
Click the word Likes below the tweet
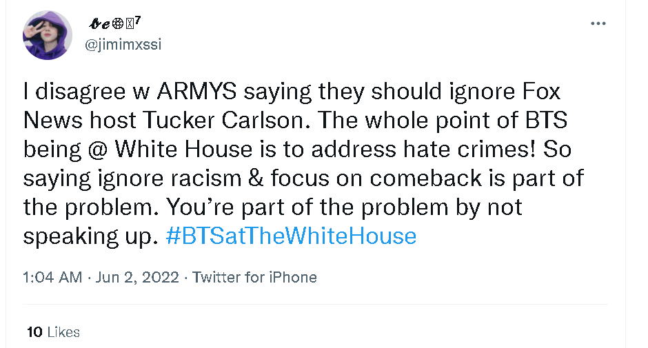pos(63,332)
